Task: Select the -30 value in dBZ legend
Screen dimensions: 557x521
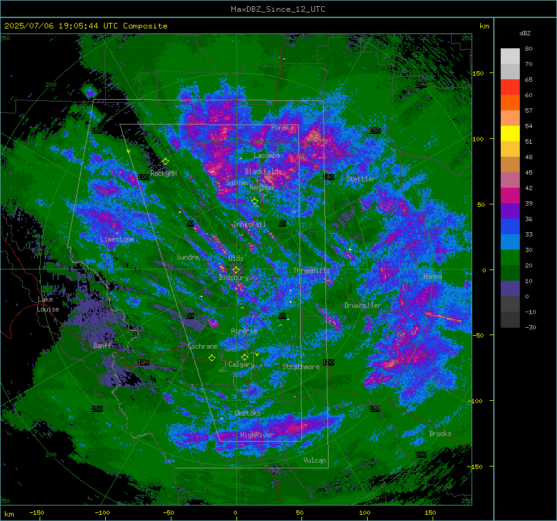Action: (530, 327)
